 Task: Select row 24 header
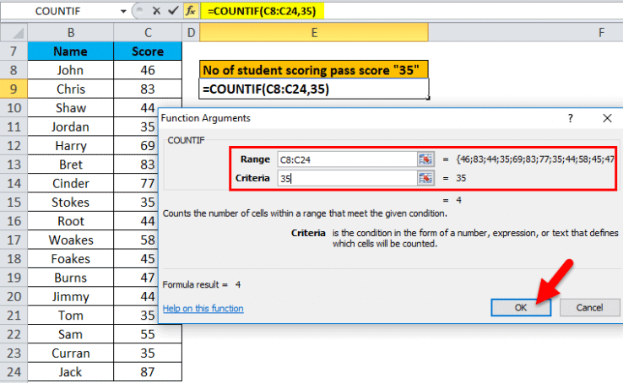14,372
